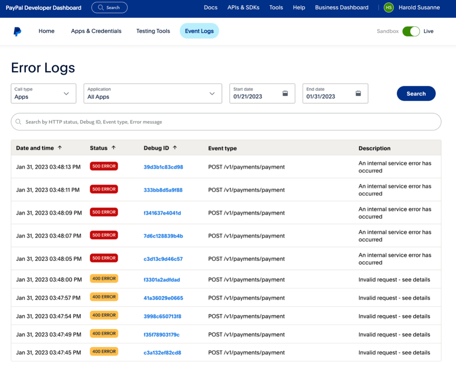
Task: Open debug ID f3301a2adfdad
Action: 162,280
